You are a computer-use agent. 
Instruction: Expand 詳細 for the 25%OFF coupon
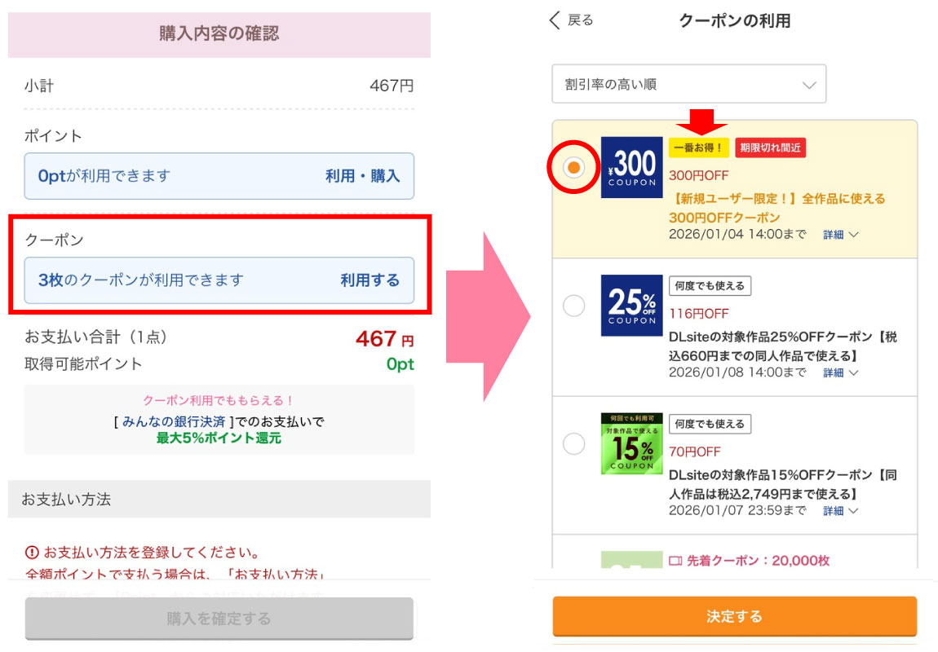click(840, 372)
